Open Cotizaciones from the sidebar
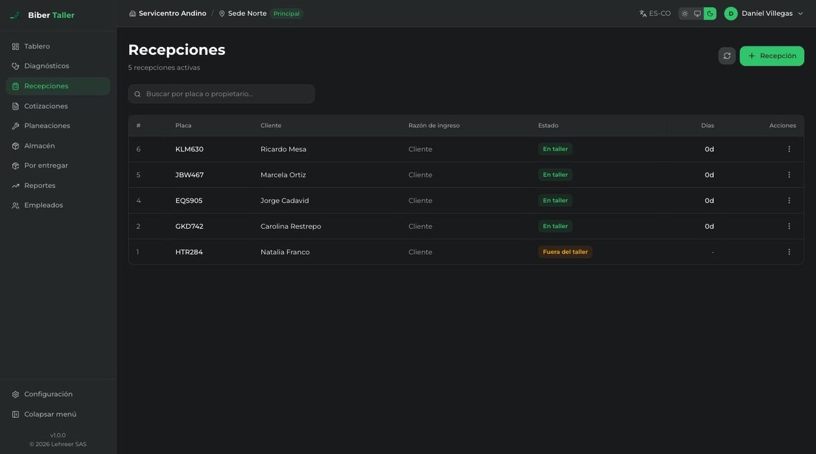This screenshot has height=454, width=816. [x=58, y=106]
